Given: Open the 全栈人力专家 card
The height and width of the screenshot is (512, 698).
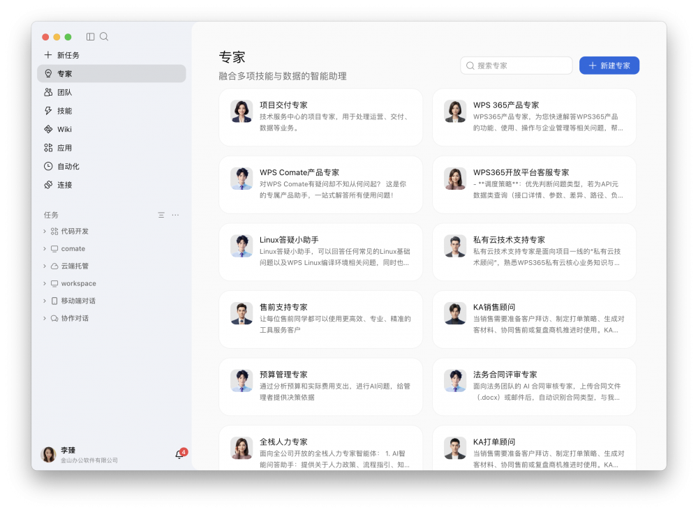Looking at the screenshot, I should coord(320,448).
